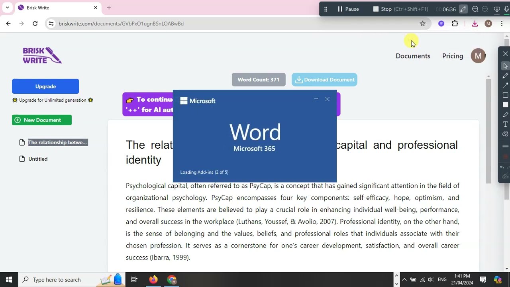Pick the red annotation color swatch

click(x=505, y=157)
